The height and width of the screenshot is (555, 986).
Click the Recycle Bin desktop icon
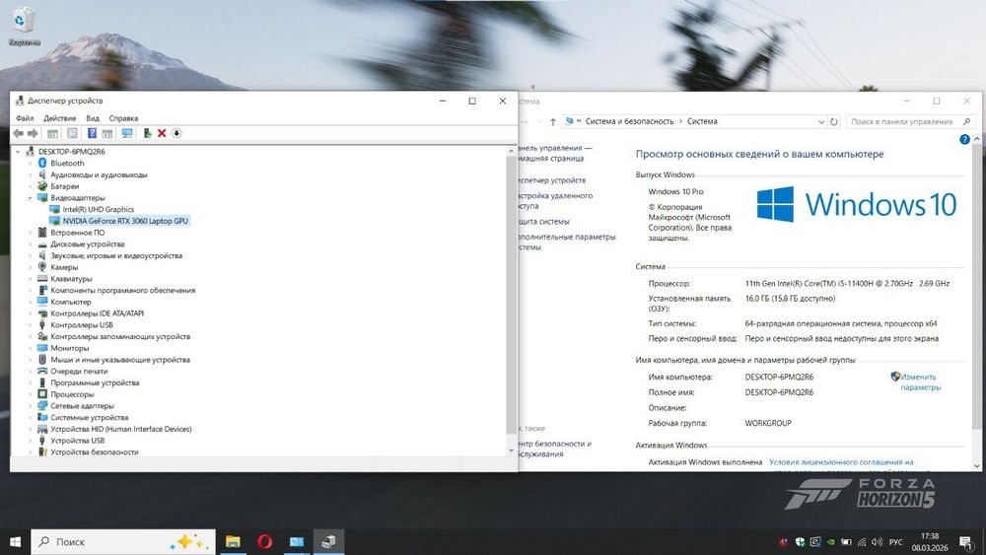pos(24,27)
